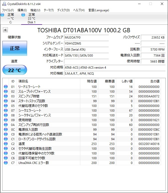Click the ファームウェア value field

86,38
